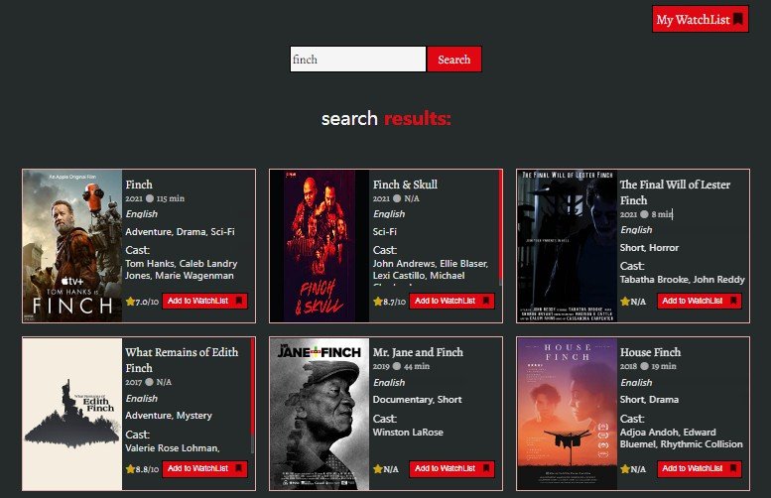The height and width of the screenshot is (498, 771).
Task: Click the star icon on Mr. Jane and Finch card
Action: [x=377, y=469]
